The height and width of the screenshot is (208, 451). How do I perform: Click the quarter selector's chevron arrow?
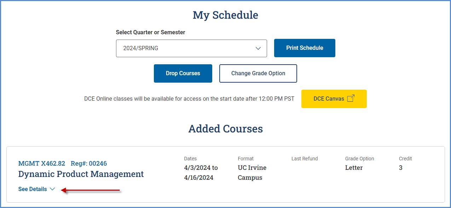258,48
